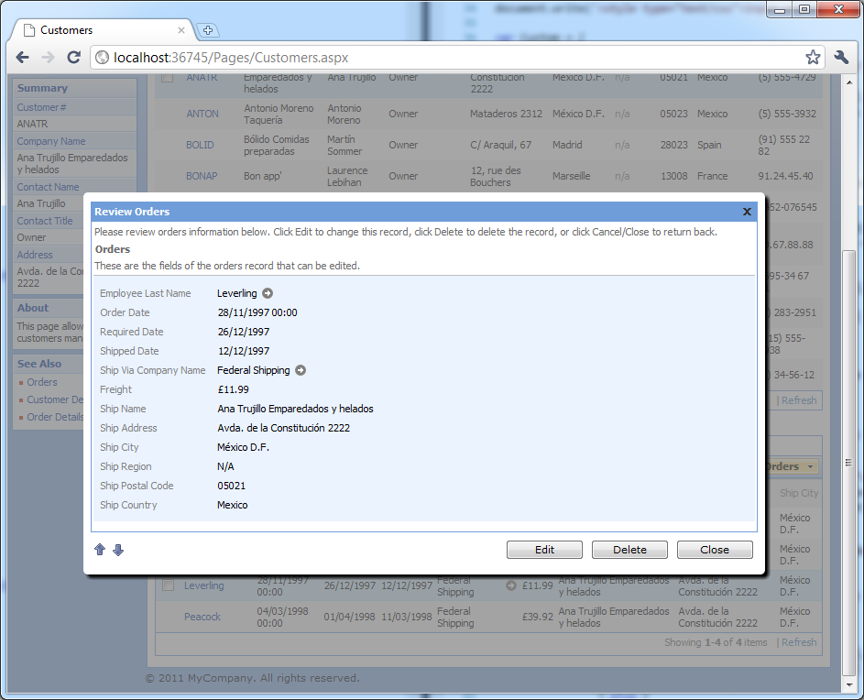Click the Close button in dialog

[715, 550]
